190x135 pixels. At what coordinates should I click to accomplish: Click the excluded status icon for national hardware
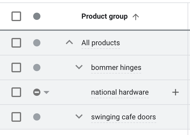(37, 92)
